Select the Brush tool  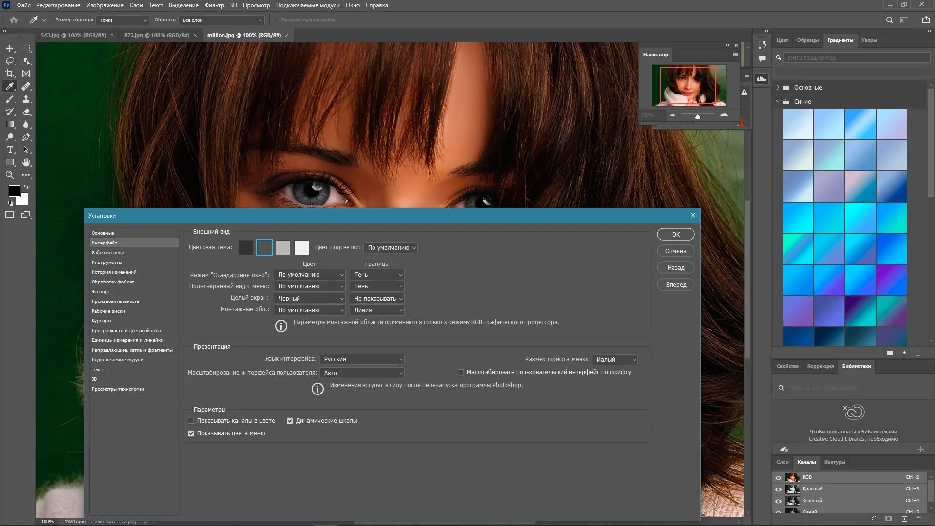click(9, 99)
